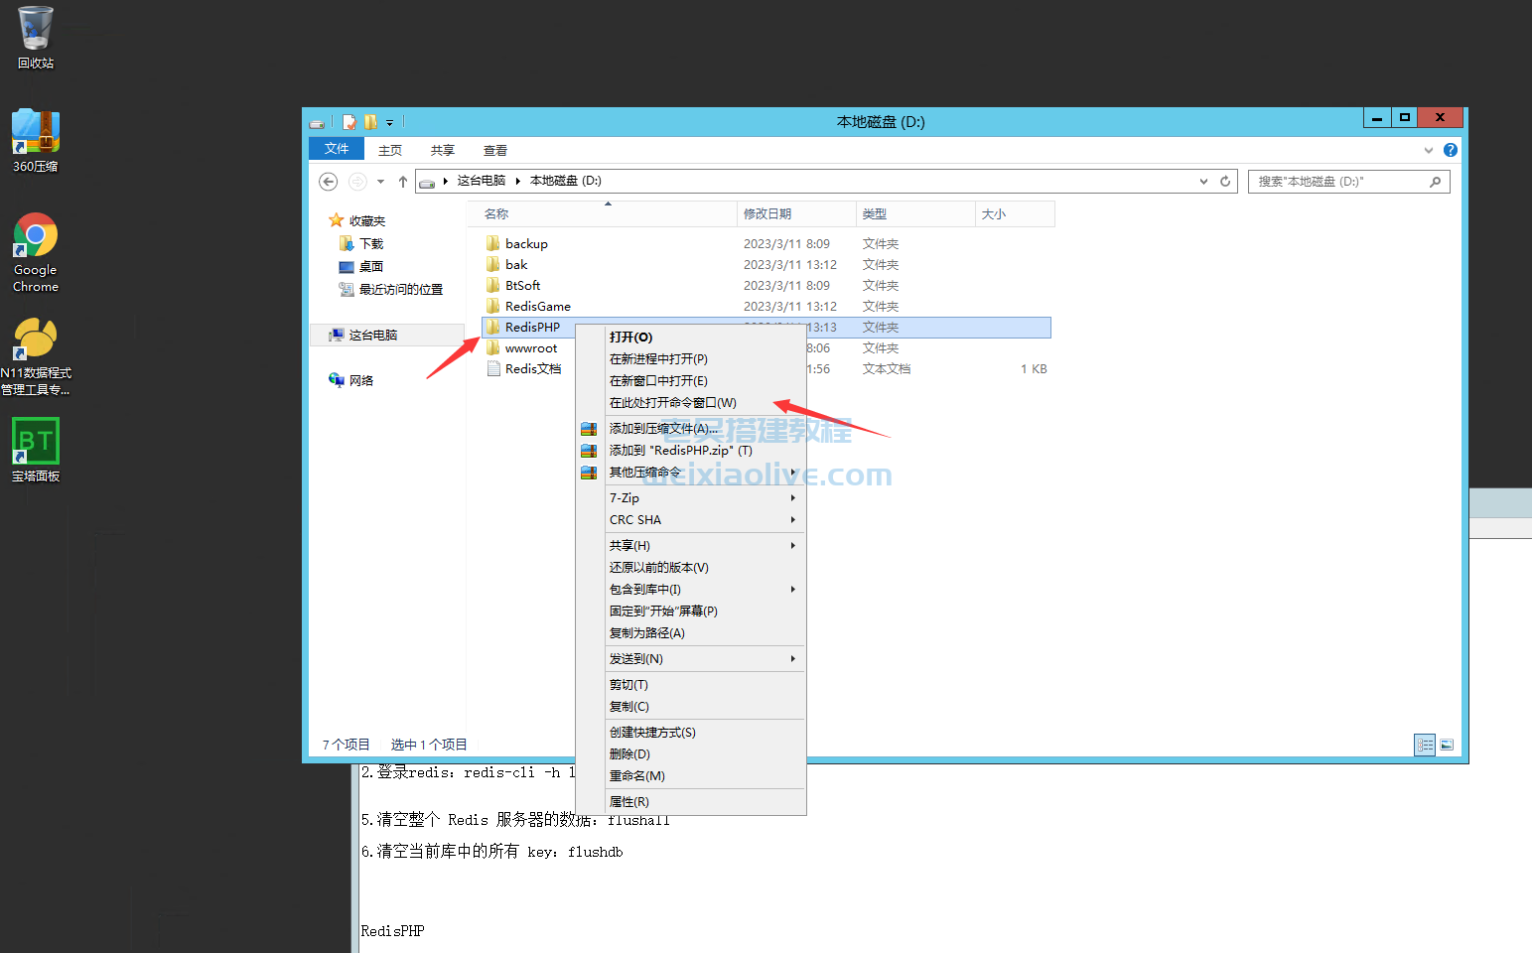Select 在此处打开命令窗口(W) from context menu

pyautogui.click(x=672, y=402)
